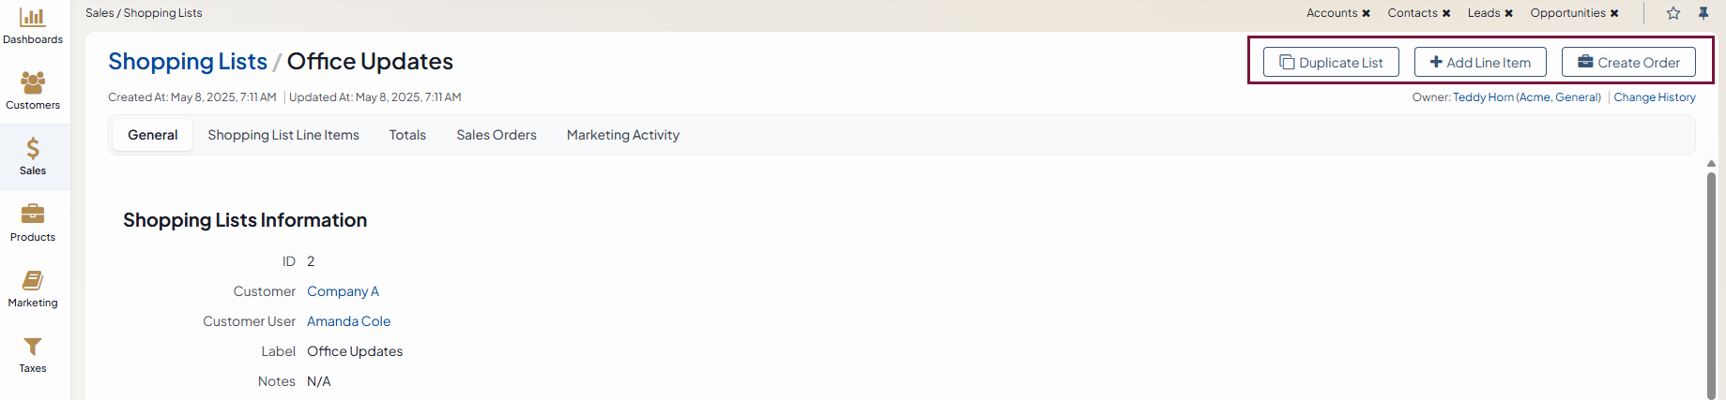This screenshot has height=400, width=1726.
Task: Open the Dashboards sidebar icon
Action: coord(33,18)
